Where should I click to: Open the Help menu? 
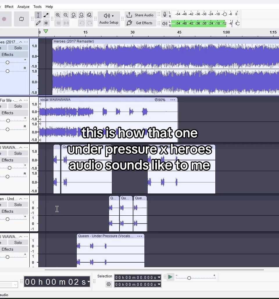(49, 7)
